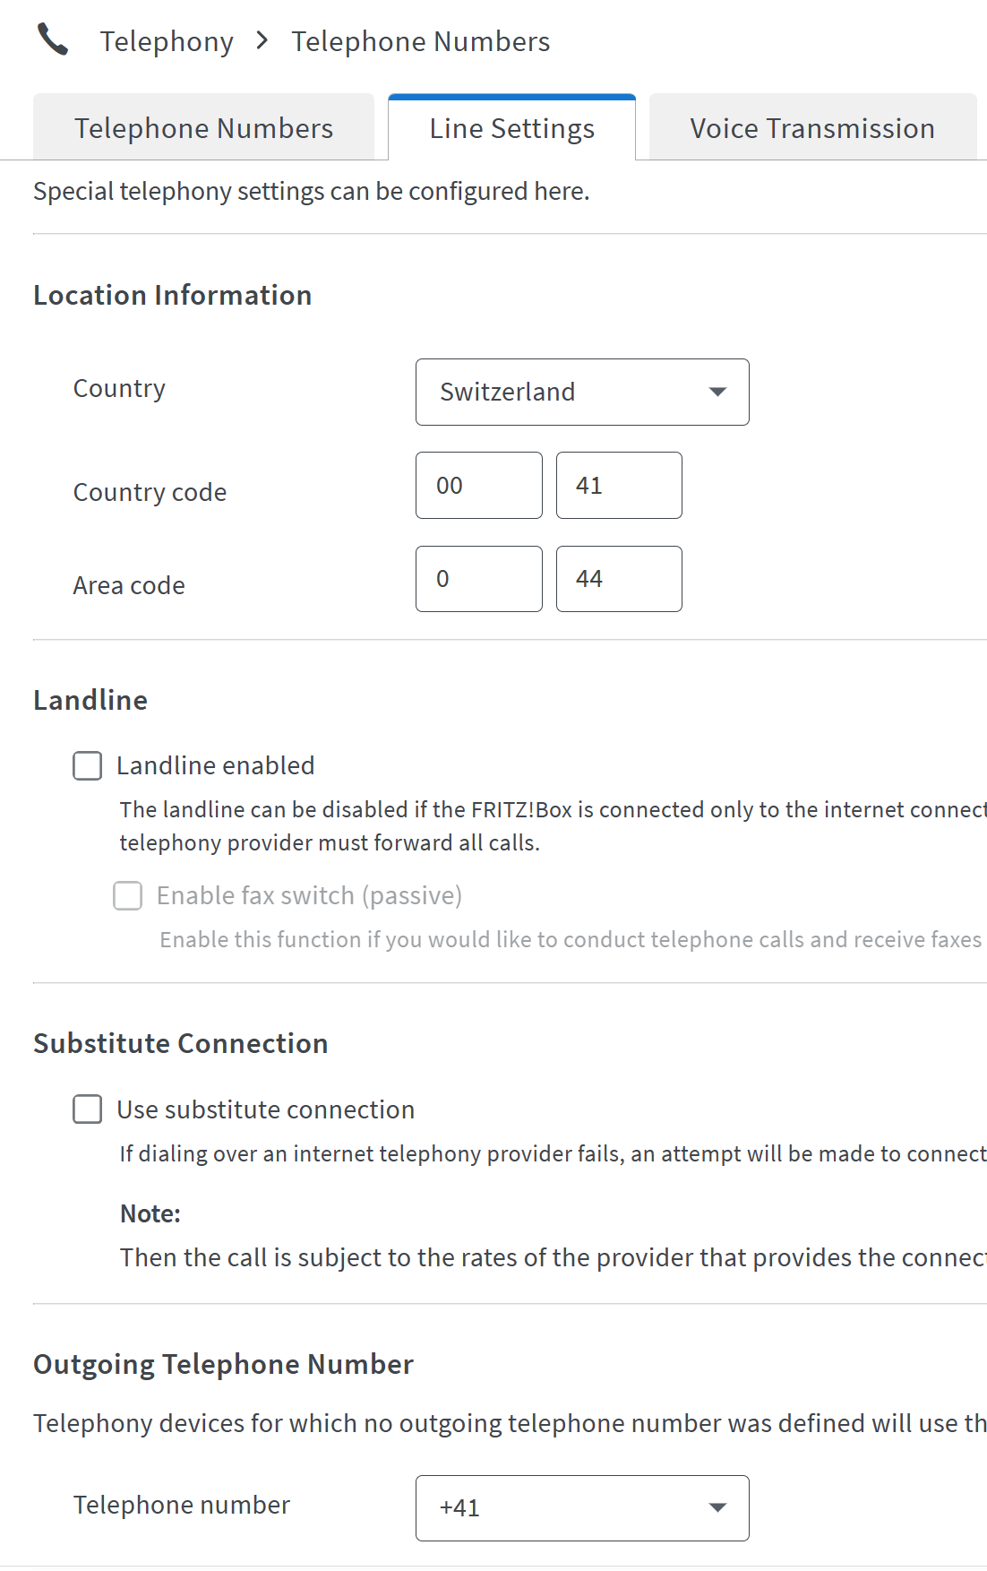Focus the Country code field containing 41
987x1571 pixels.
619,485
